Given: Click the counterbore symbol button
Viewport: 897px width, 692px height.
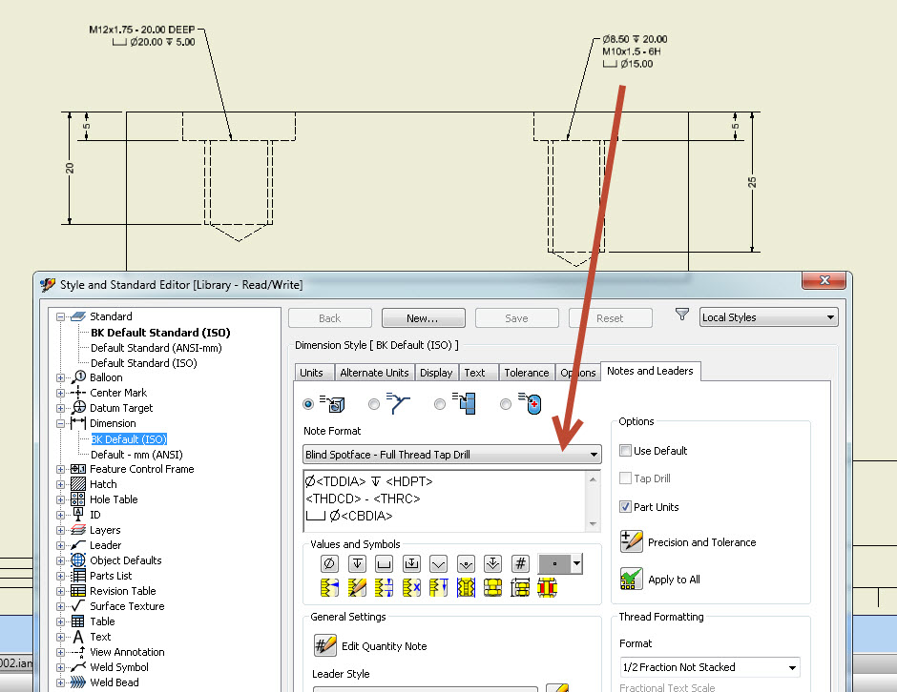Looking at the screenshot, I should click(x=385, y=563).
